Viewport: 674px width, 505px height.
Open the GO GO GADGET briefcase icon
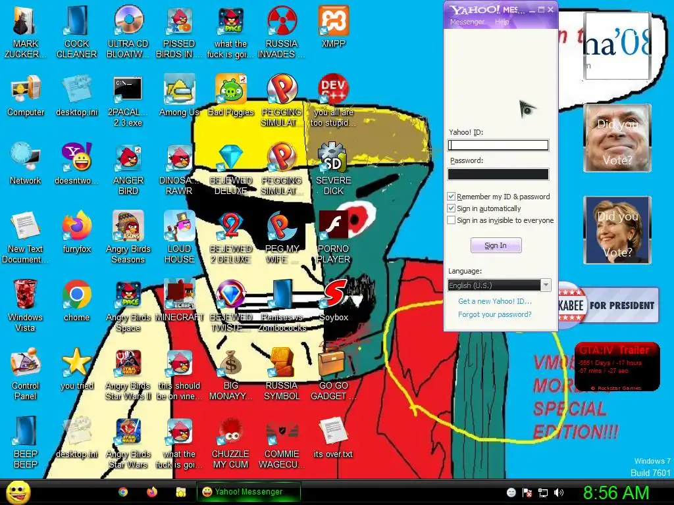point(333,363)
